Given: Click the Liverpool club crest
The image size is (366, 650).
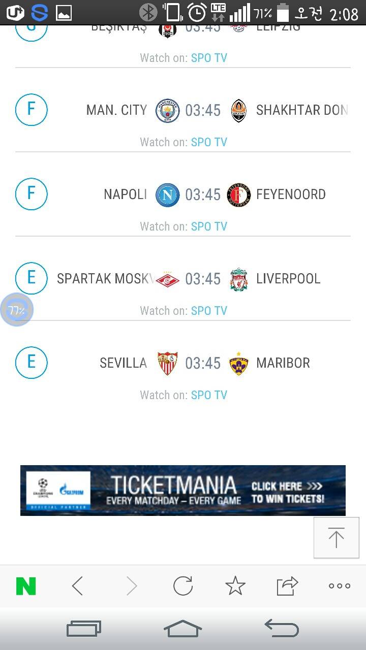Looking at the screenshot, I should (239, 279).
